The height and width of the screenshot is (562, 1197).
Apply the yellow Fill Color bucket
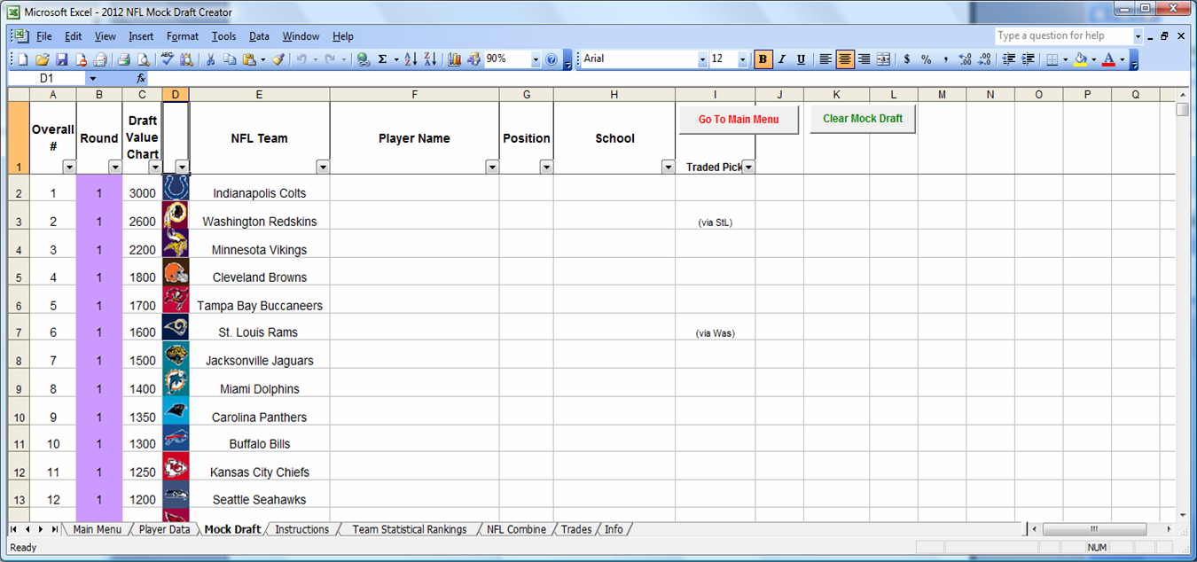coord(1080,59)
